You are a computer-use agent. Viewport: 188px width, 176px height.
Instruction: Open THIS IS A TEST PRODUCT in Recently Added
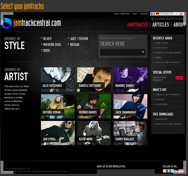tap(168, 63)
